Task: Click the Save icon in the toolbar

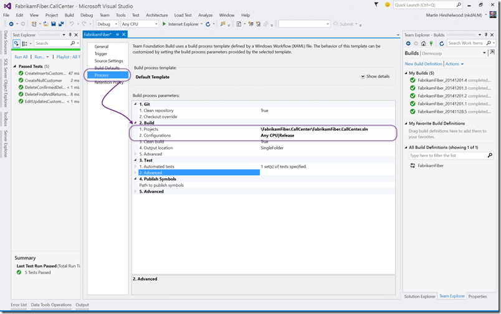Action: click(x=54, y=24)
